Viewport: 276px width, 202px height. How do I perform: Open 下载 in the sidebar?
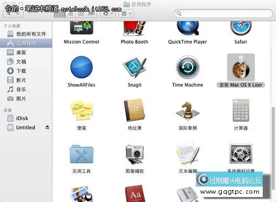click(26, 71)
